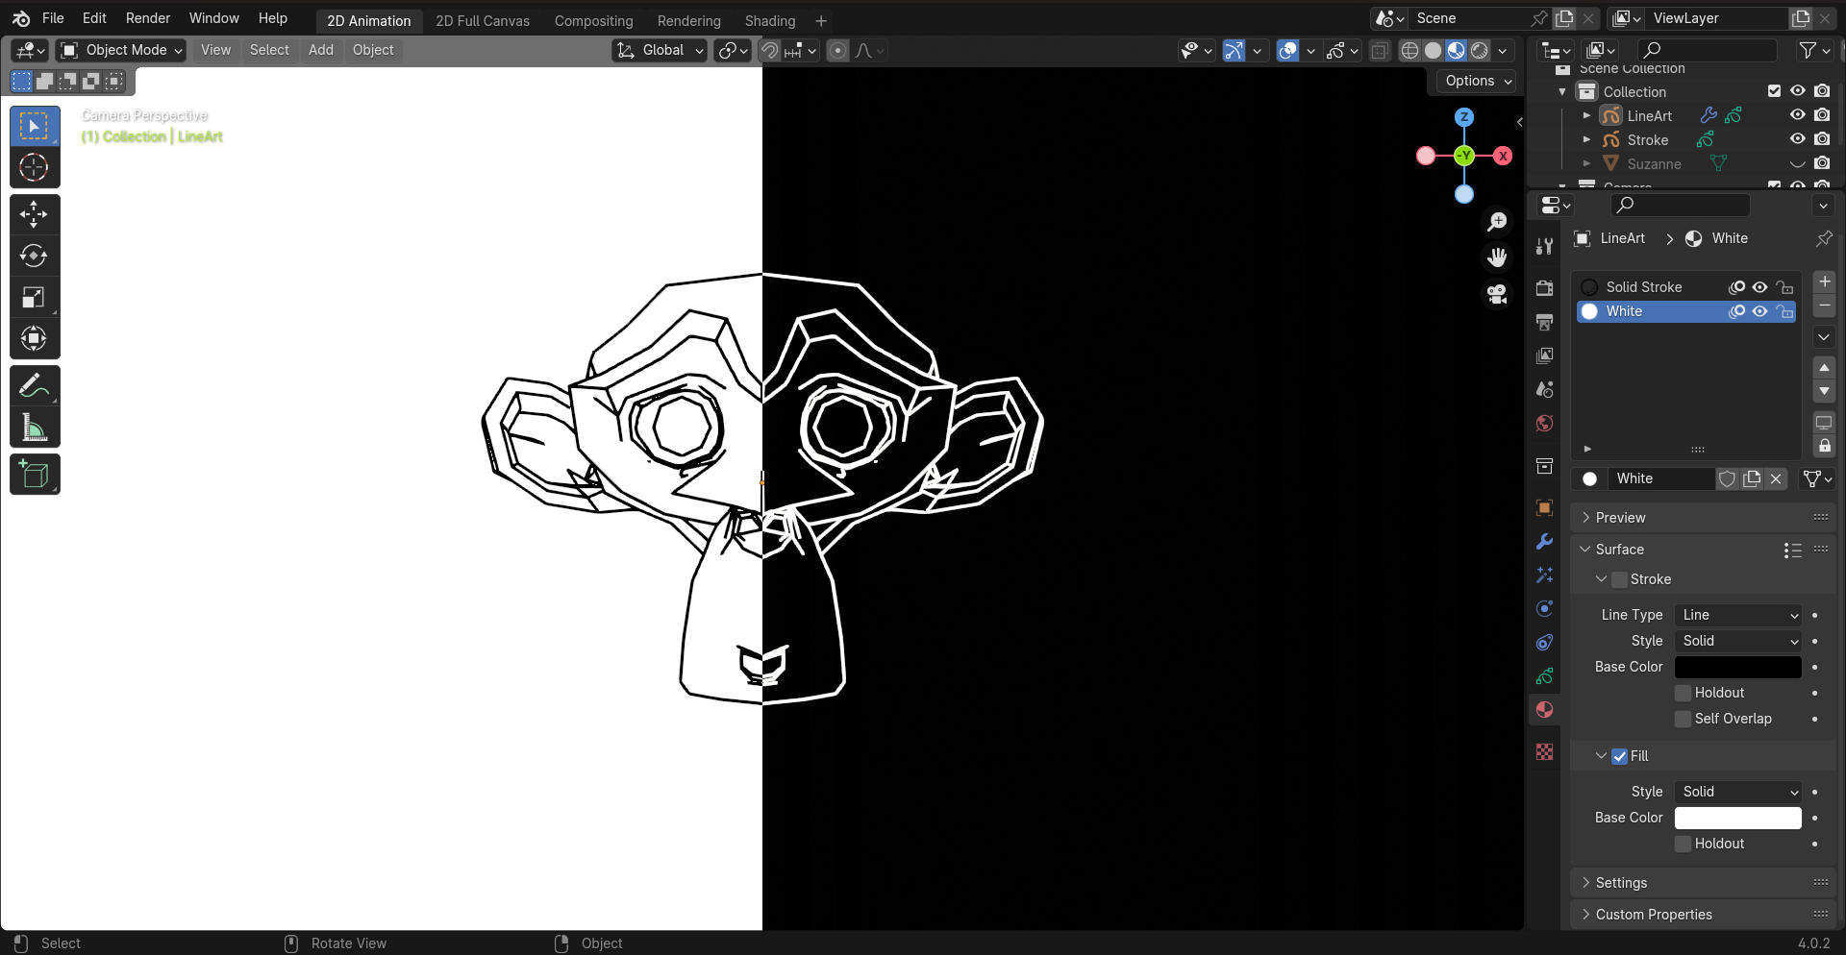Switch to rendered viewport shading
Image resolution: width=1846 pixels, height=955 pixels.
pos(1480,51)
